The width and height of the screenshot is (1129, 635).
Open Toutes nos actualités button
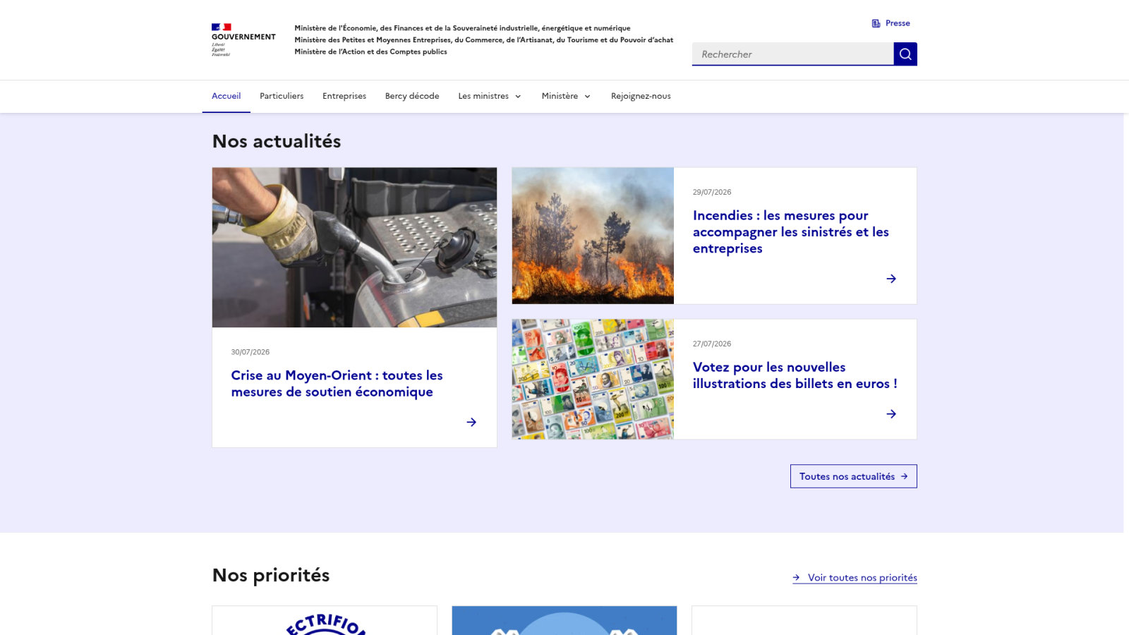point(854,476)
